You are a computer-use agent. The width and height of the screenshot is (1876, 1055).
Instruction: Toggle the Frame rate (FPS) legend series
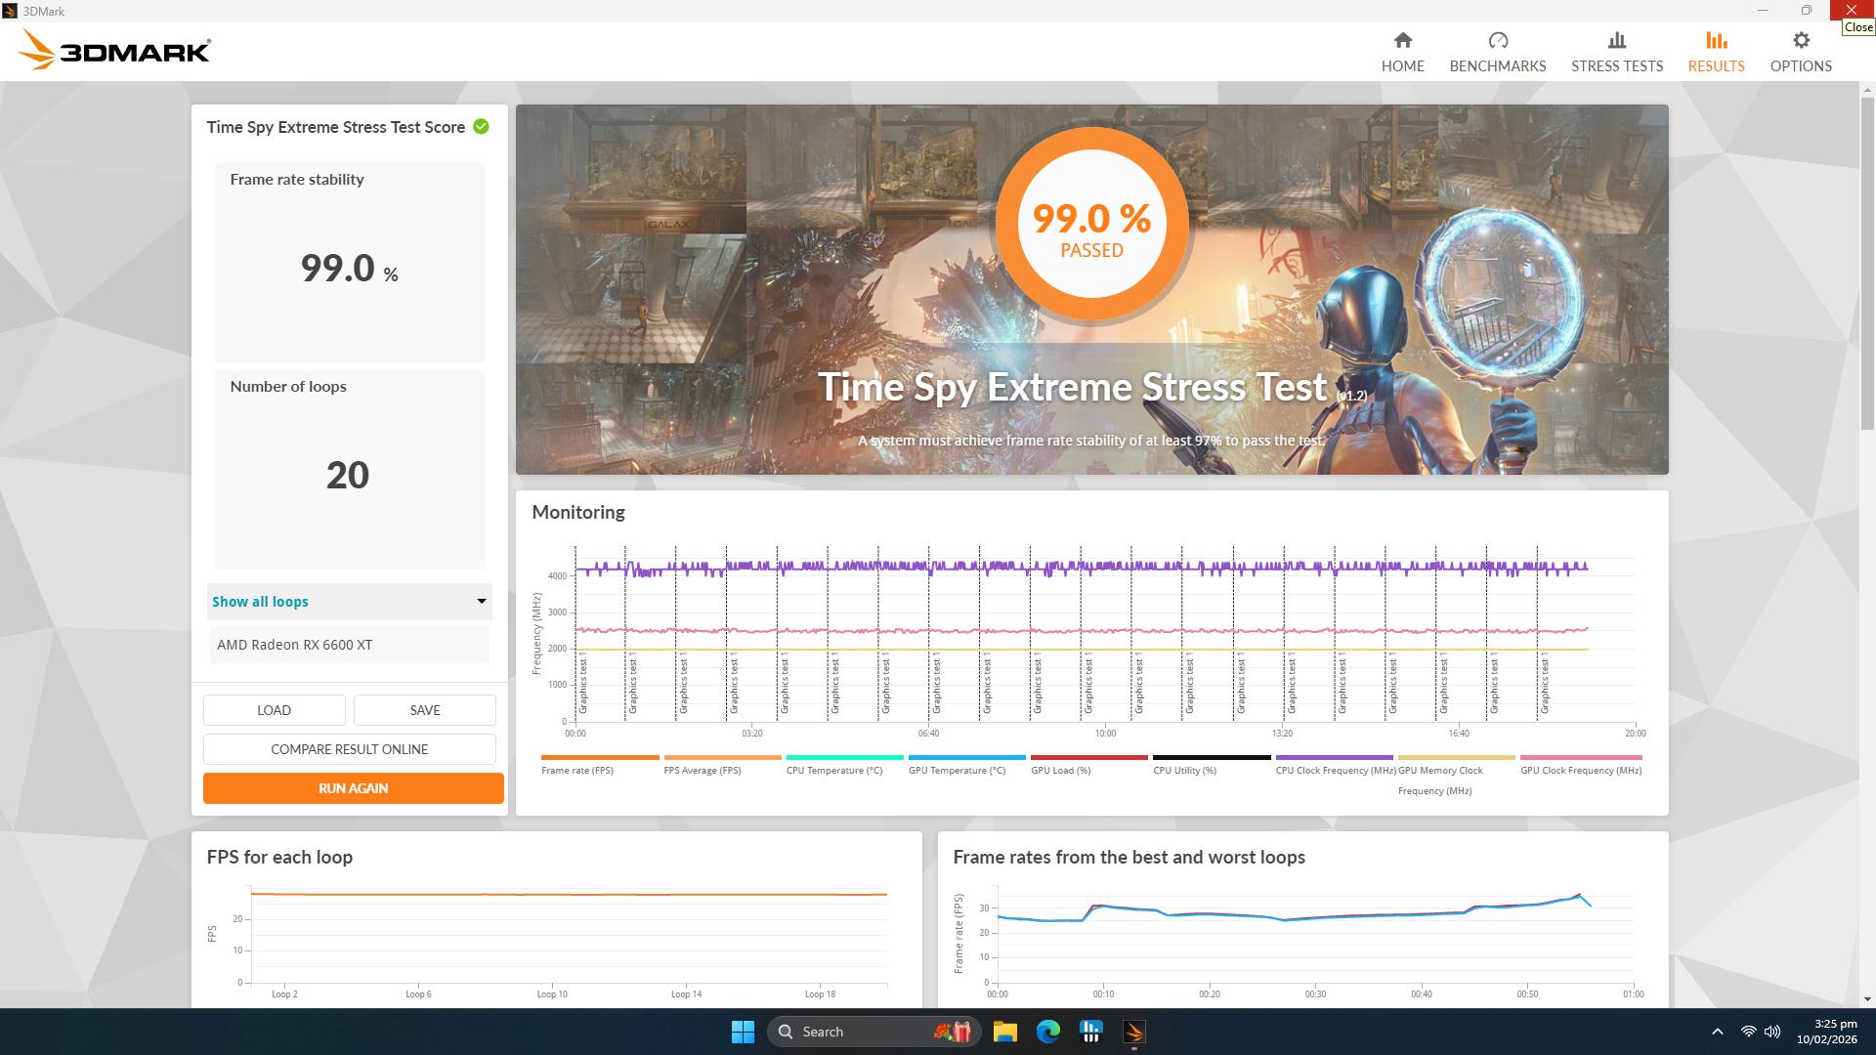[x=599, y=765]
